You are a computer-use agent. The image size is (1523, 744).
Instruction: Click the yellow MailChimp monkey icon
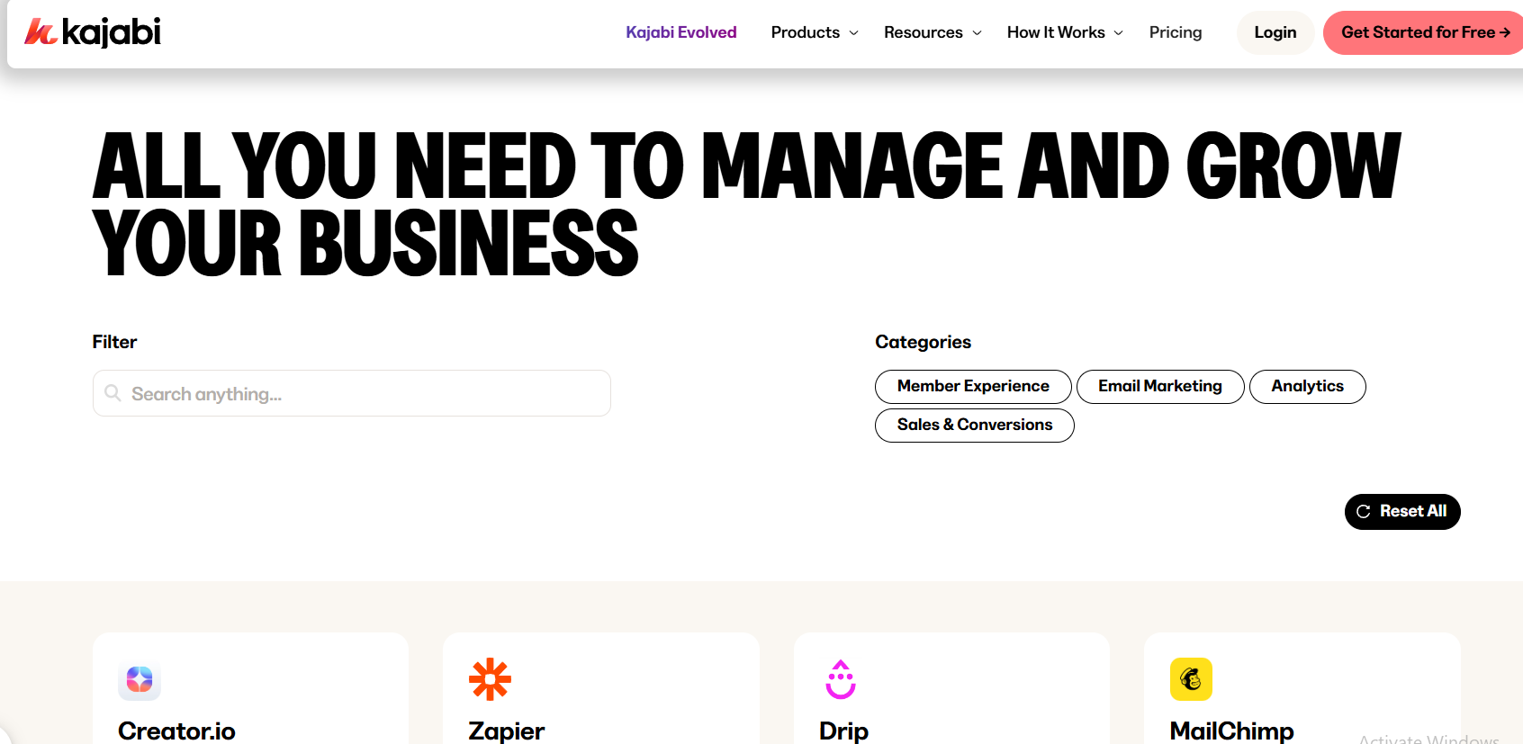[x=1191, y=679]
